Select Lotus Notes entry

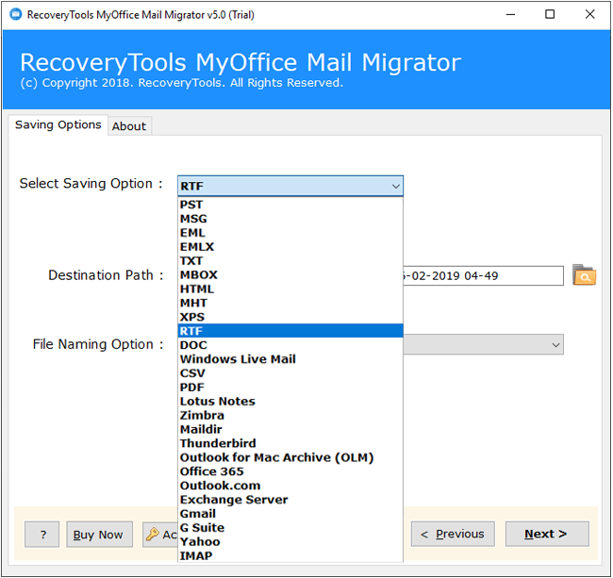coord(290,402)
